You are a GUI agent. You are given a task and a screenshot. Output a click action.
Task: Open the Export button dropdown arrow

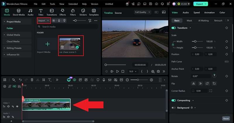(x=206, y=4)
